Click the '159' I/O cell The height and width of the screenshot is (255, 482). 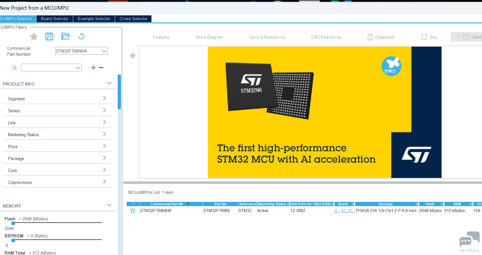coord(477,211)
